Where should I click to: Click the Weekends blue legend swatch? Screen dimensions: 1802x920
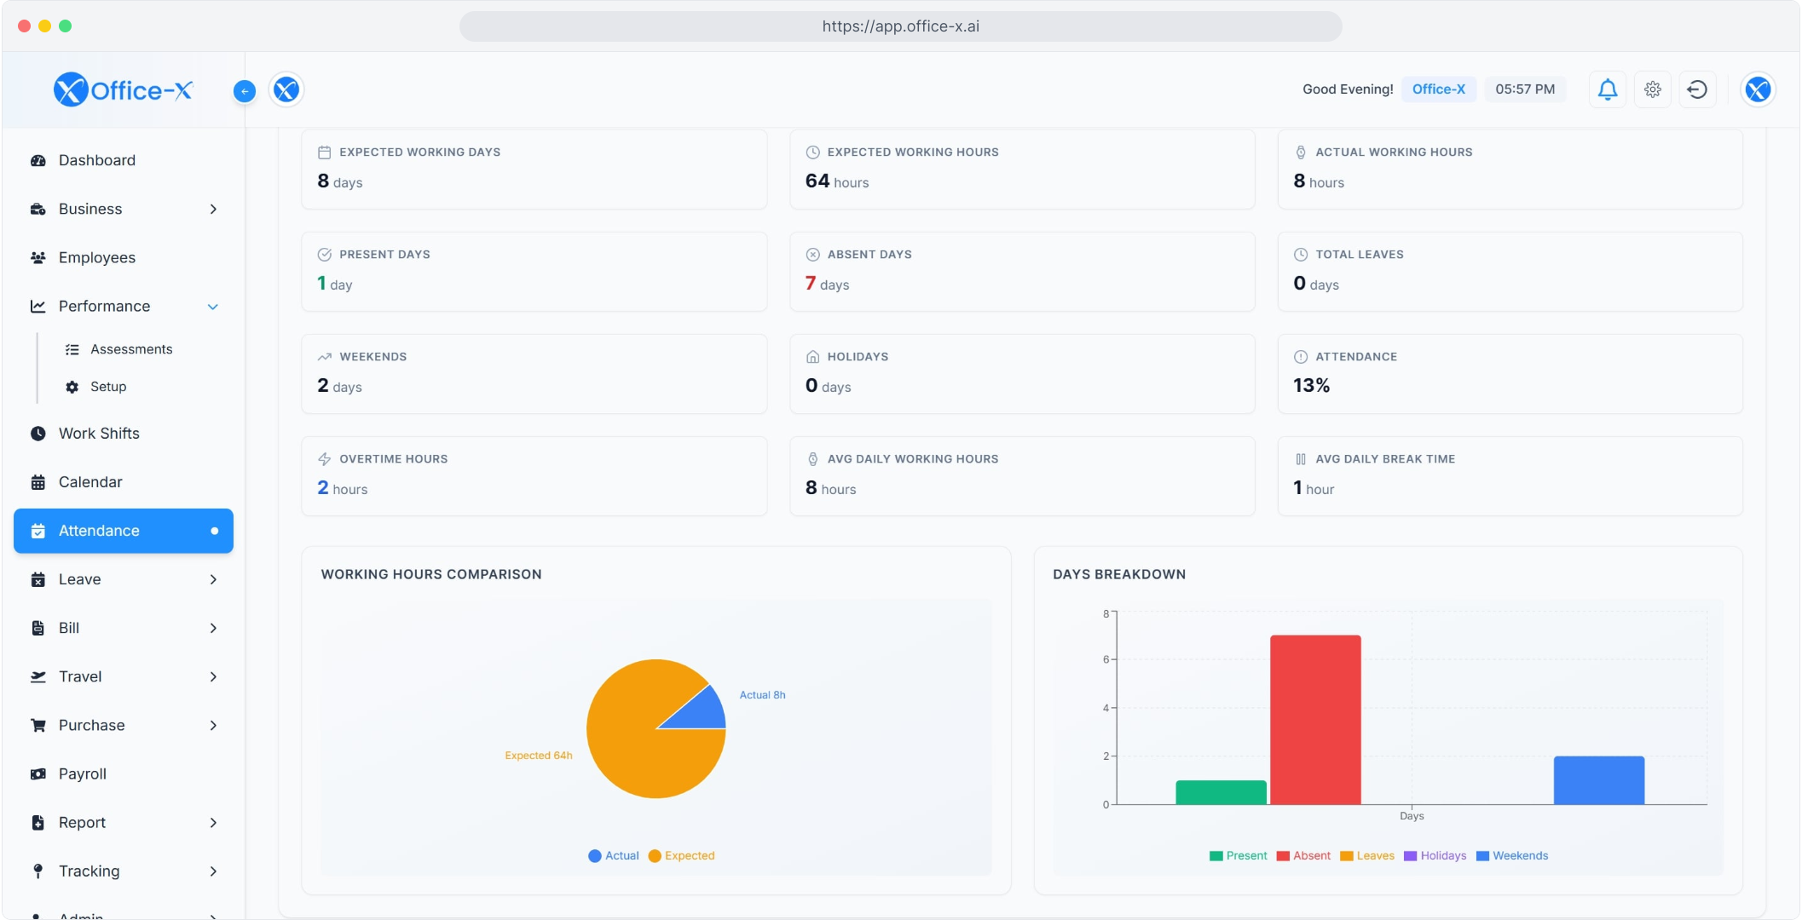(1482, 856)
